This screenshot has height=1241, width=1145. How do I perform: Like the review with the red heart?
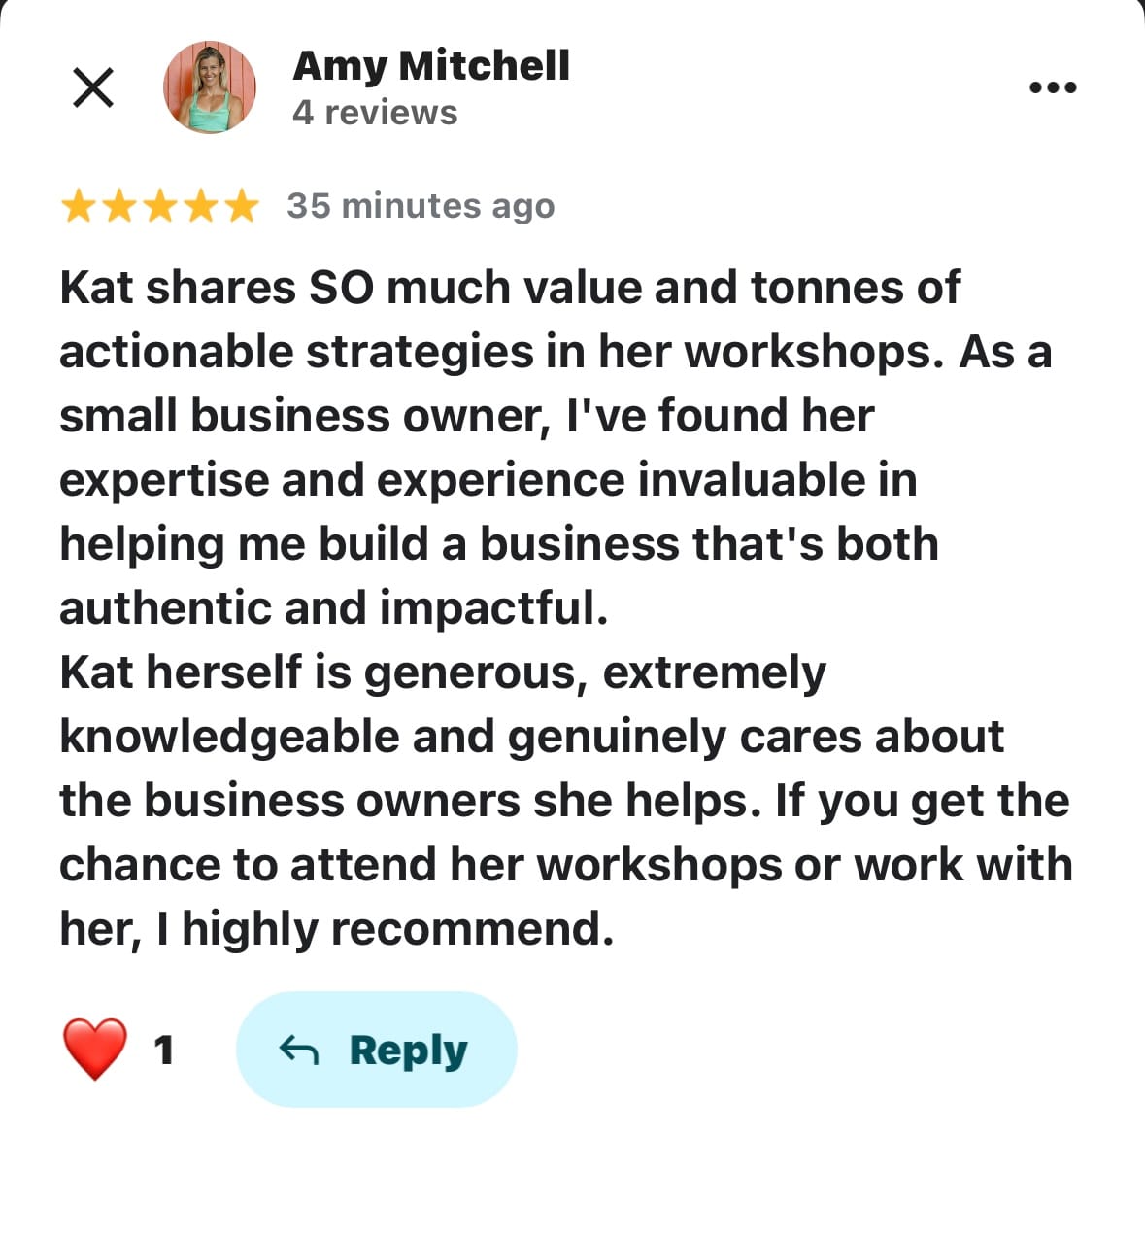(95, 1049)
